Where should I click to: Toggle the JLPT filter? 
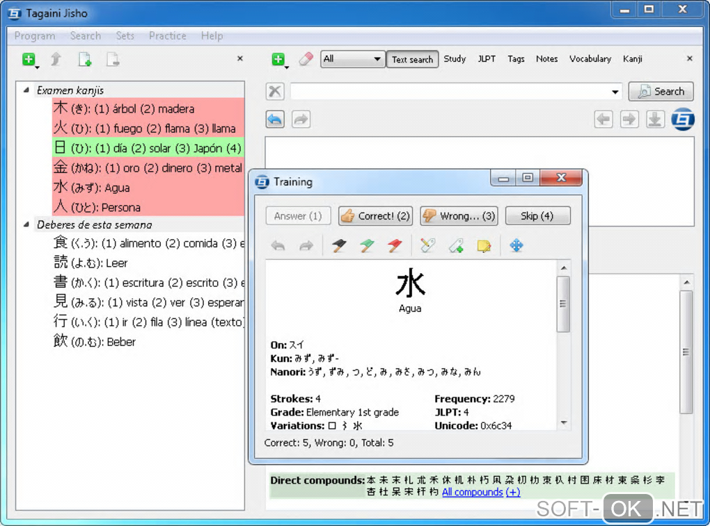pos(487,59)
